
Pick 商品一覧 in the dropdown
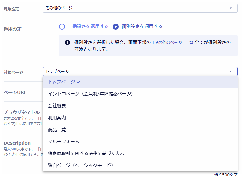pyautogui.click(x=57, y=130)
